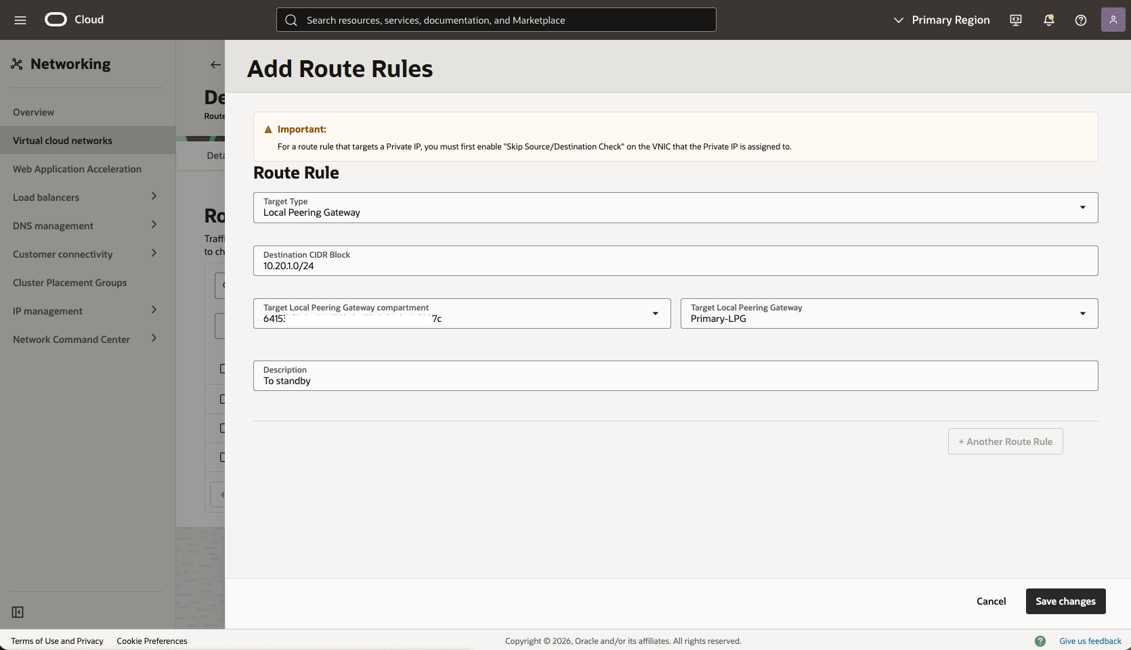The width and height of the screenshot is (1131, 650).
Task: Click the back arrow above Details
Action: coord(215,64)
